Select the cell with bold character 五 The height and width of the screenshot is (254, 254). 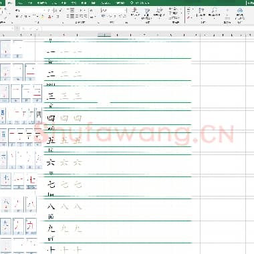pyautogui.click(x=51, y=140)
